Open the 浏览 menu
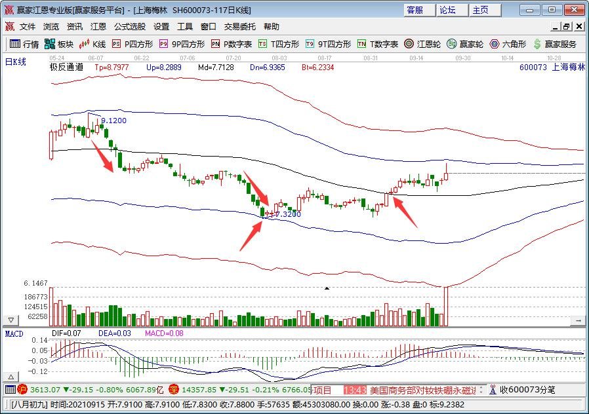Image resolution: width=589 pixels, height=414 pixels. [51, 27]
